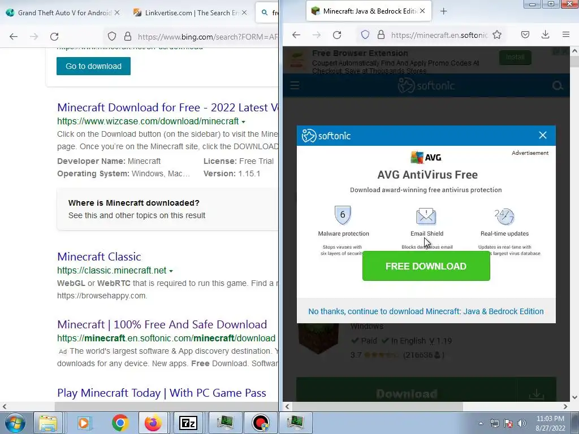Screen dimensions: 579x434
Task: Click padlock icon in Softonic address bar
Action: click(381, 34)
